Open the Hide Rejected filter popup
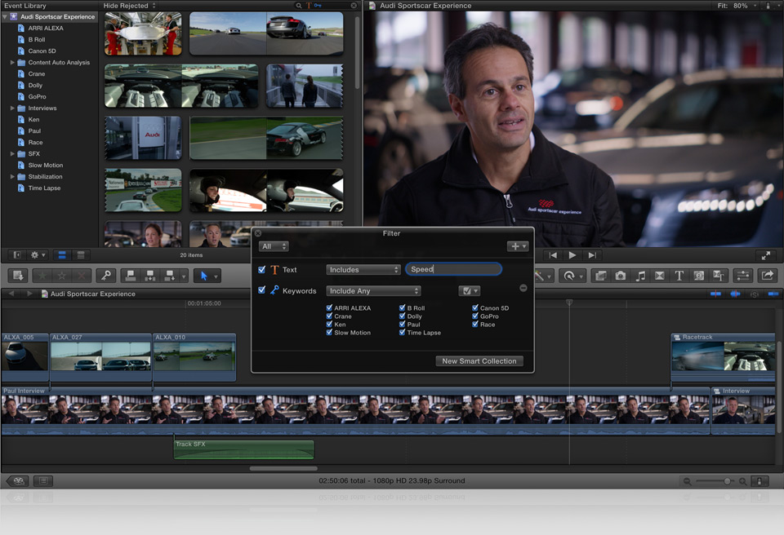The height and width of the screenshot is (535, 784). point(130,6)
